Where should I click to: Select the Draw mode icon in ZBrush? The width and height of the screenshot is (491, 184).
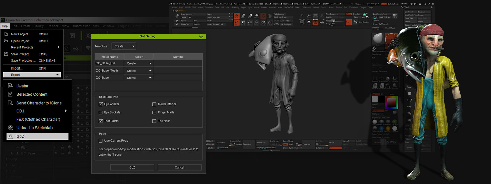237,16
